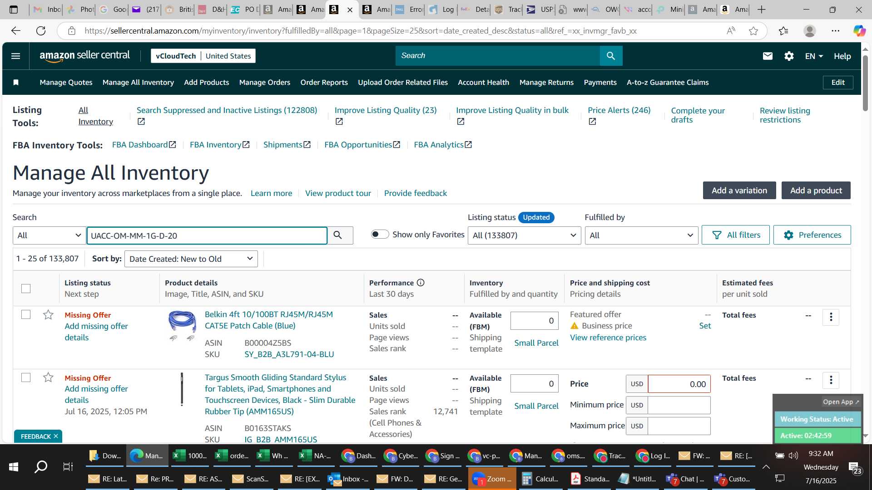Open the messages envelope icon

click(768, 56)
